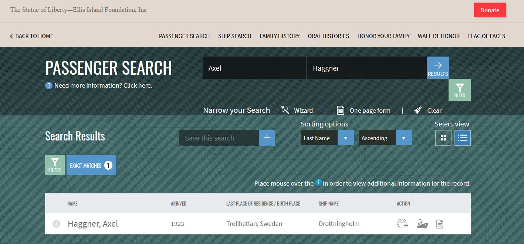This screenshot has height=244, width=524.
Task: Click the info icon beside Haggner, Axel
Action: click(56, 224)
